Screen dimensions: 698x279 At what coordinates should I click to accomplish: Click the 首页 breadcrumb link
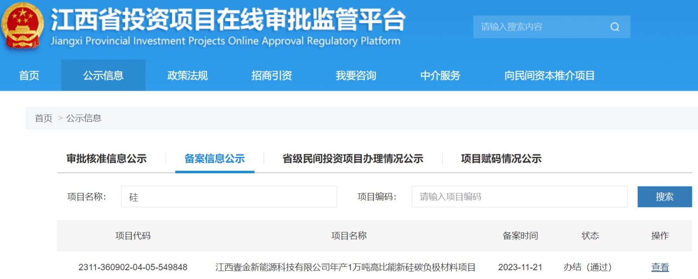pos(44,118)
